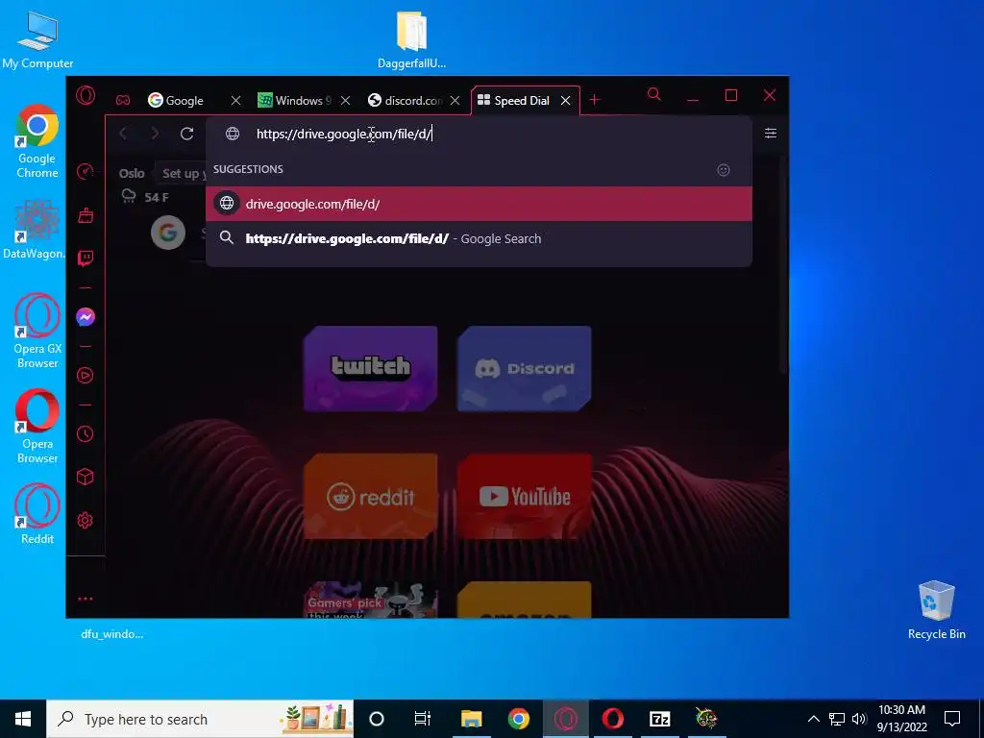Select the DaggerfallU... folder on desktop
Image resolution: width=984 pixels, height=738 pixels.
click(411, 38)
